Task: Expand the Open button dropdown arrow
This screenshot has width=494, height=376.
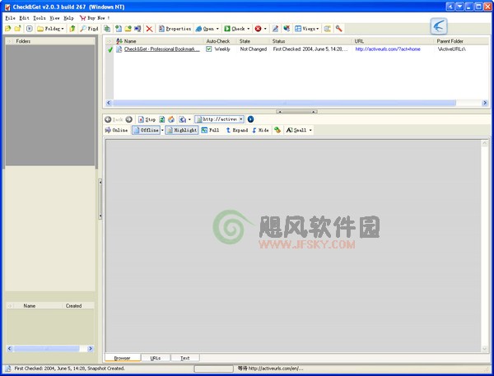Action: pyautogui.click(x=217, y=29)
